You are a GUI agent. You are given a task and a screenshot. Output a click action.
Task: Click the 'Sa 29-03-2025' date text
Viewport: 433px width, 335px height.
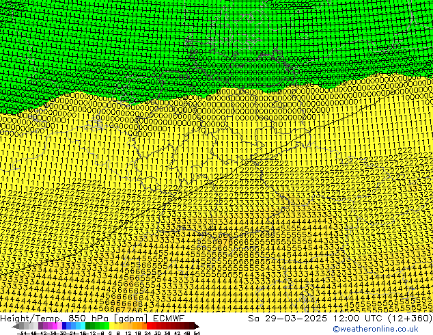[288, 318]
